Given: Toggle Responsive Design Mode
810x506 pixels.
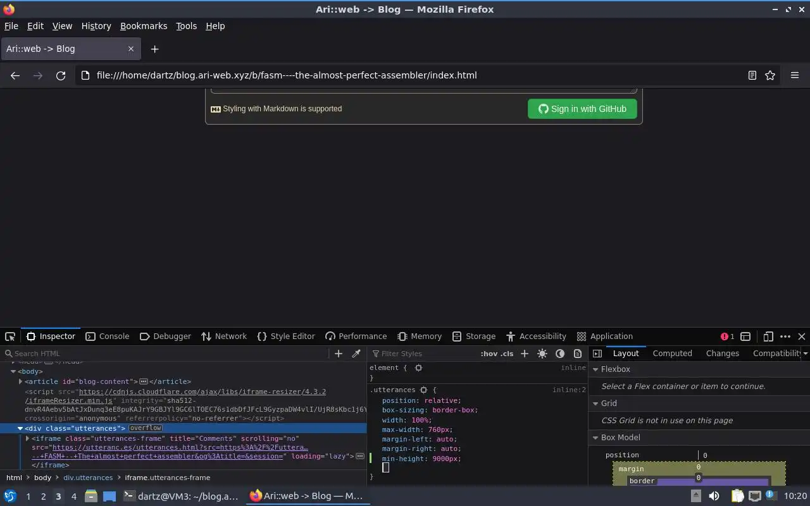Looking at the screenshot, I should pos(768,336).
